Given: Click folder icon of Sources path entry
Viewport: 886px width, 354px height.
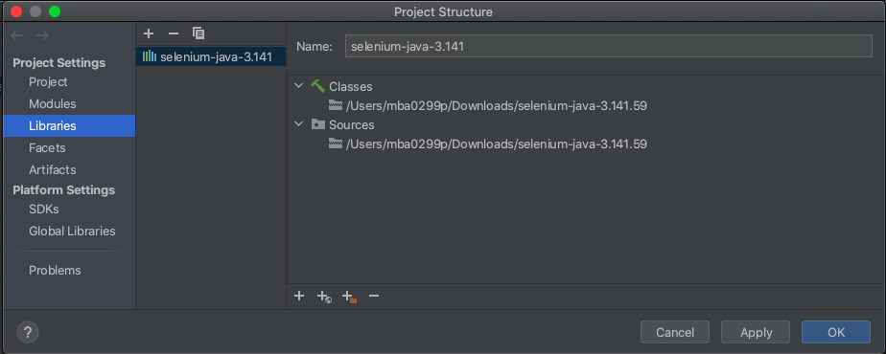Looking at the screenshot, I should point(336,144).
